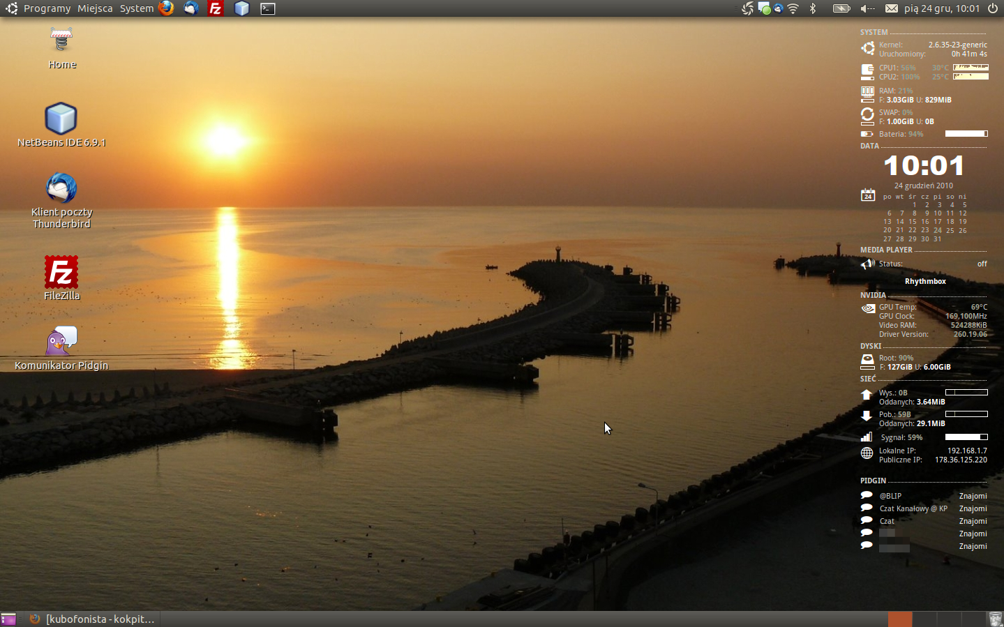Screen dimensions: 1004x627
Task: Click the date and time clock
Action: (x=942, y=8)
